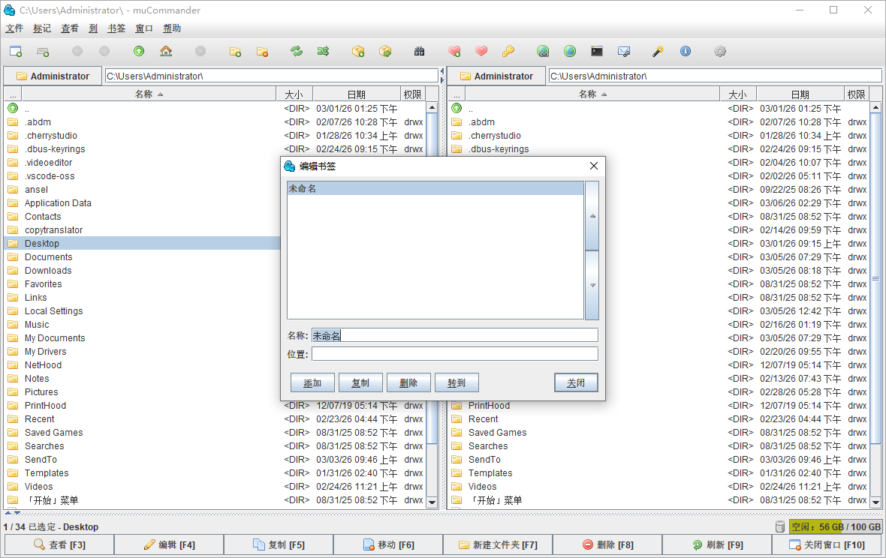This screenshot has width=886, height=558.
Task: Click the 位置 input field
Action: click(x=454, y=352)
